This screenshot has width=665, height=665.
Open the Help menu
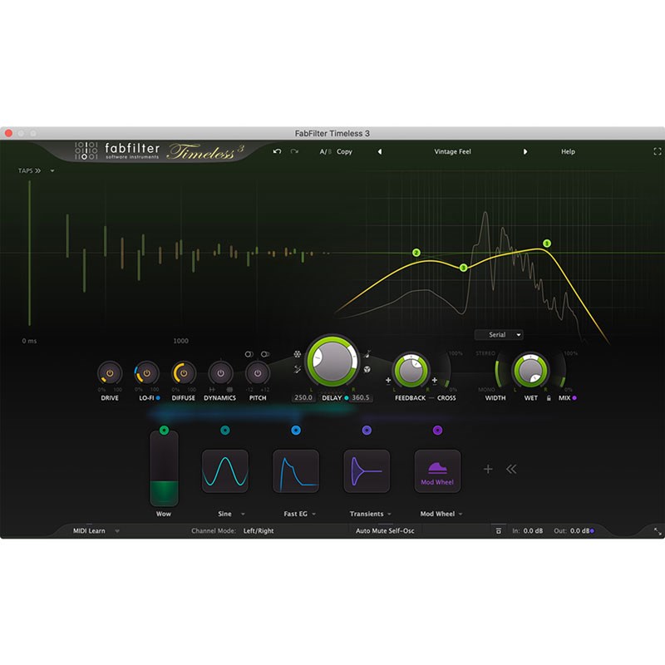point(568,152)
